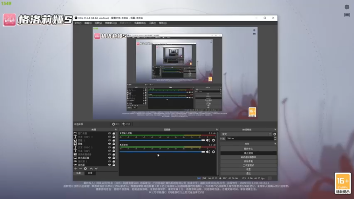Open 桌面音频 mixer gear settings
This screenshot has height=199, width=354.
tap(213, 152)
